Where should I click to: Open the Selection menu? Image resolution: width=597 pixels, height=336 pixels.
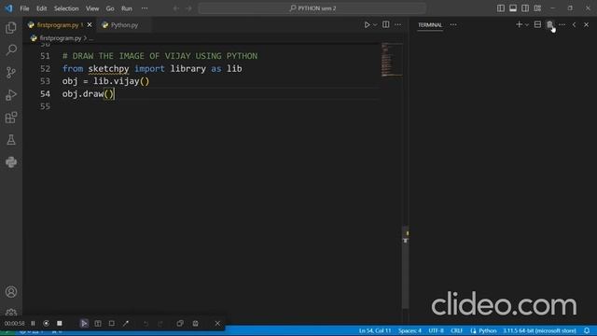(x=66, y=8)
